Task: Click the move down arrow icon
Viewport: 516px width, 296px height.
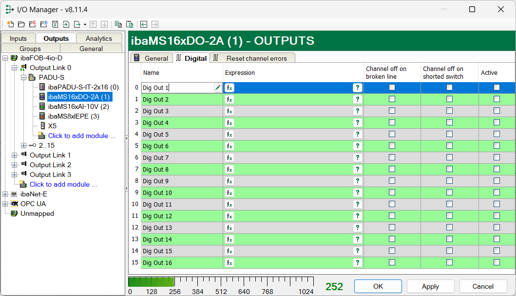Action: 104,24
